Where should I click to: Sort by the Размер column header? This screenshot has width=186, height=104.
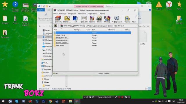coord(77,30)
